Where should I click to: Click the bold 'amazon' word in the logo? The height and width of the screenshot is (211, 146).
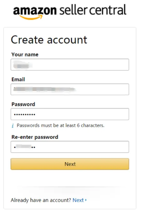pyautogui.click(x=35, y=10)
